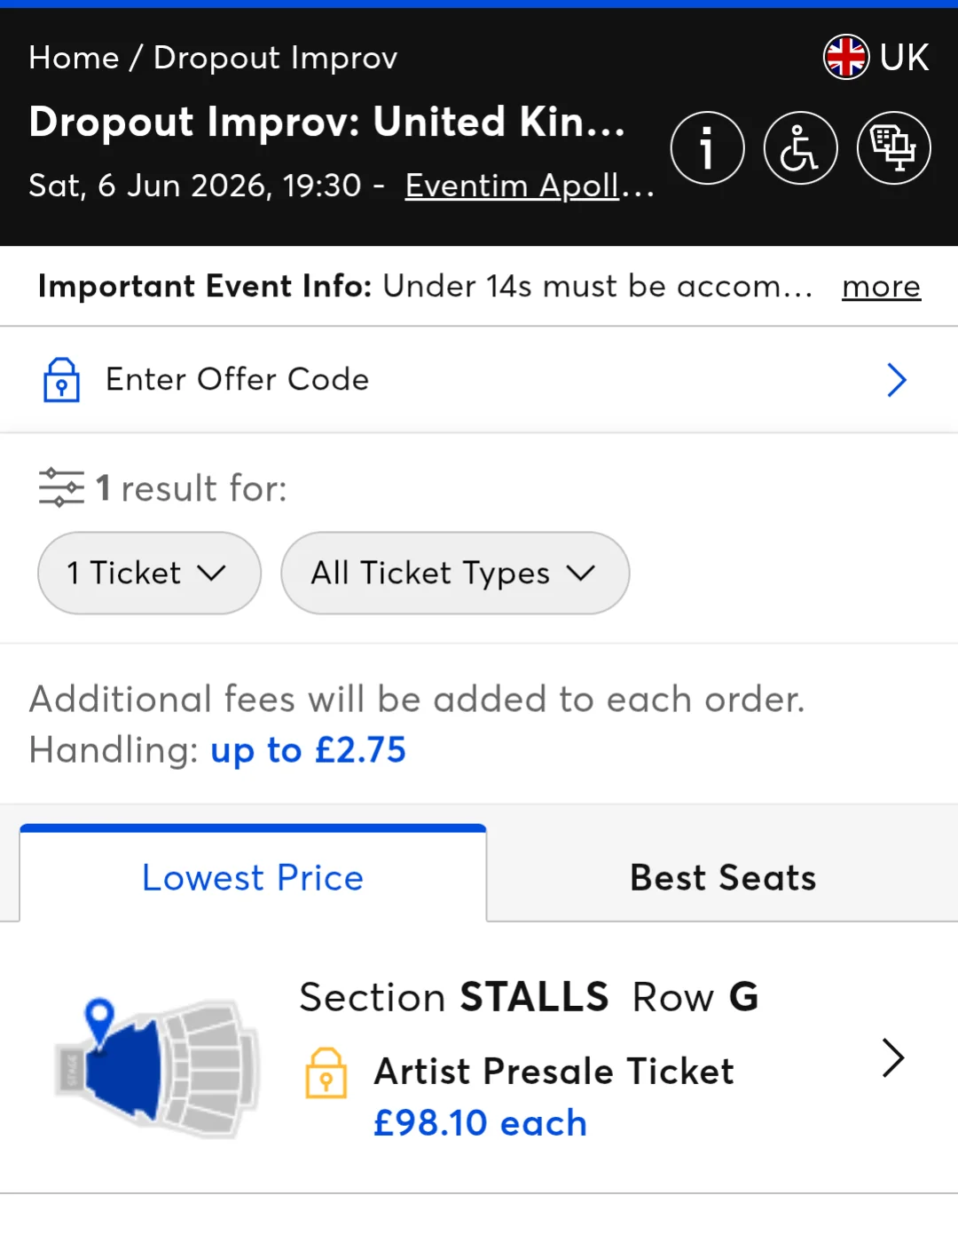Open the Eventim Apollo venue link

click(530, 186)
